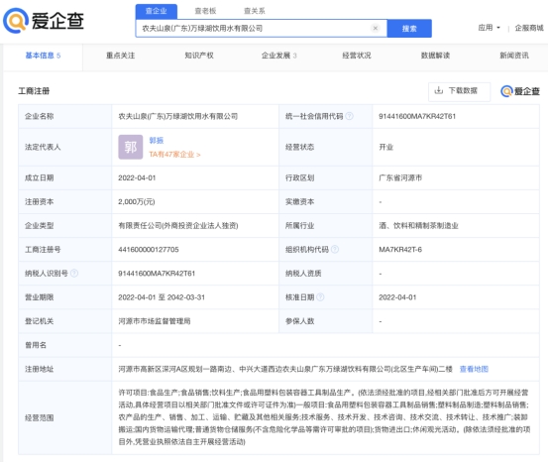Open the 知识产权 tab
The width and height of the screenshot is (549, 463).
pyautogui.click(x=199, y=56)
